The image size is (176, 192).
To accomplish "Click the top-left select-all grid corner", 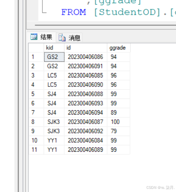I will pos(36,48).
